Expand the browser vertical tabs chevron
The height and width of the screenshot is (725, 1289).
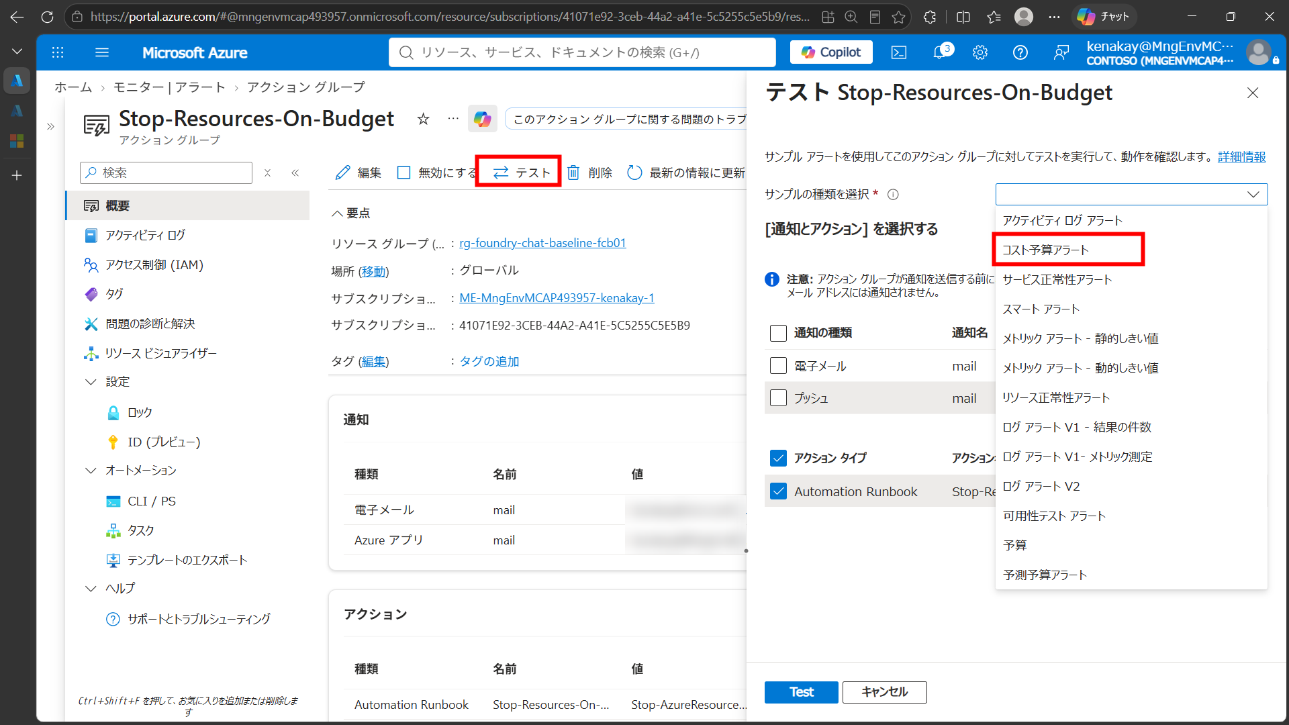click(17, 52)
